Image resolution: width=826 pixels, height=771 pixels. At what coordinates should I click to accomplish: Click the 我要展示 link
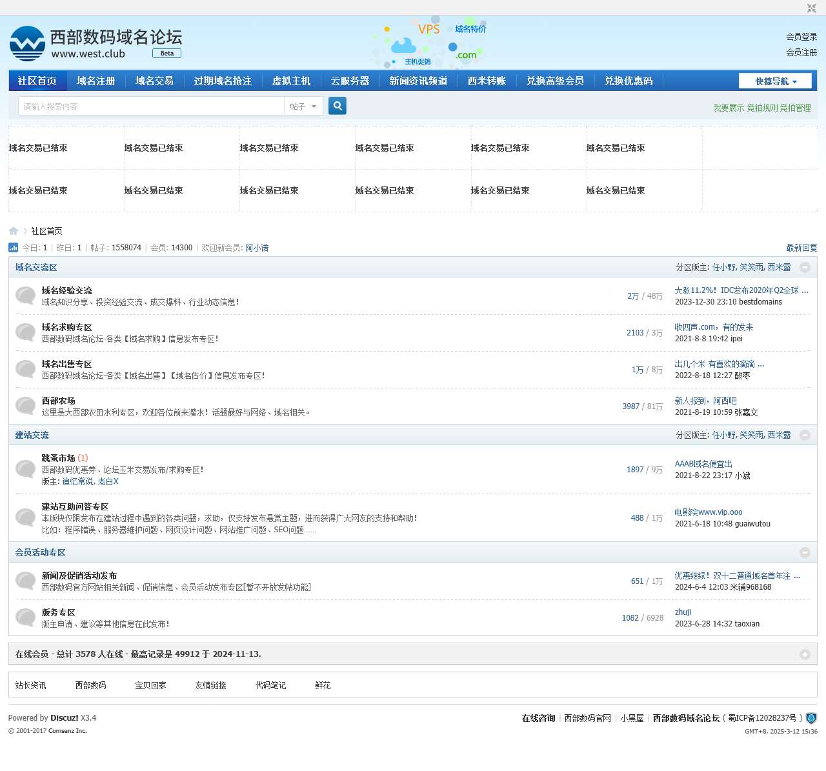[729, 108]
